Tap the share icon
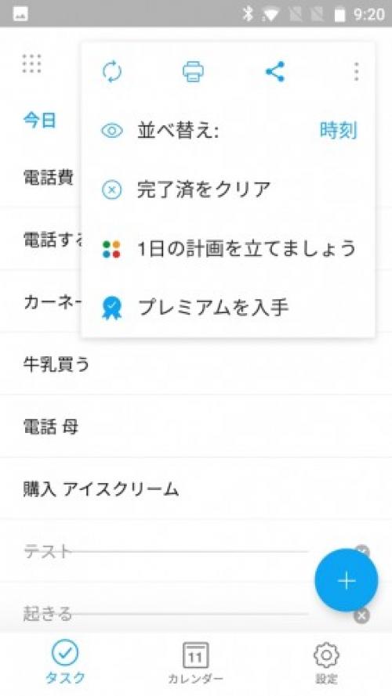 (275, 71)
